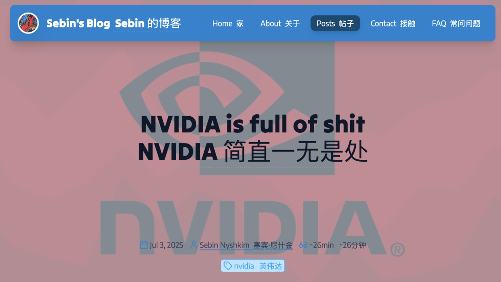Click the author person icon
501x282 pixels.
[x=193, y=245]
